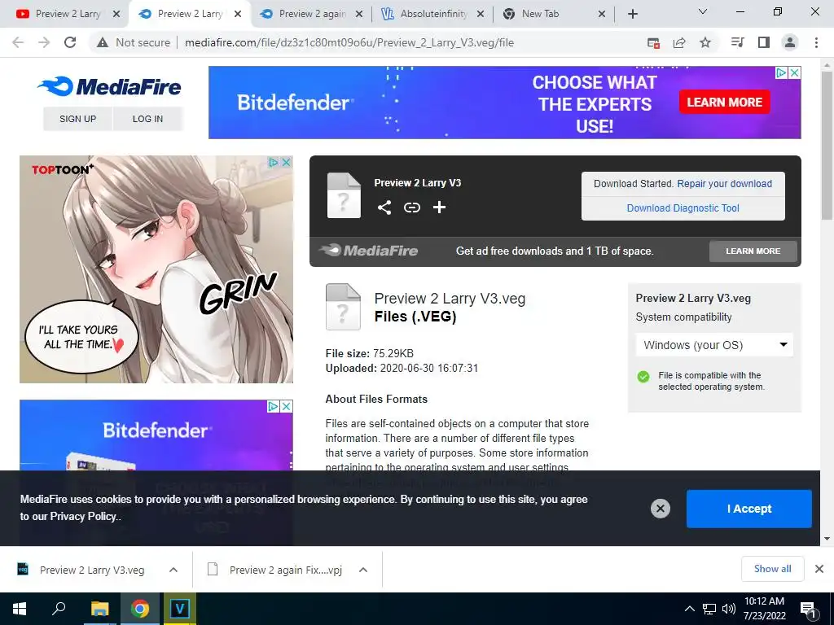Screen dimensions: 834x625
Task: Click the Chrome back arrow
Action: (18, 42)
